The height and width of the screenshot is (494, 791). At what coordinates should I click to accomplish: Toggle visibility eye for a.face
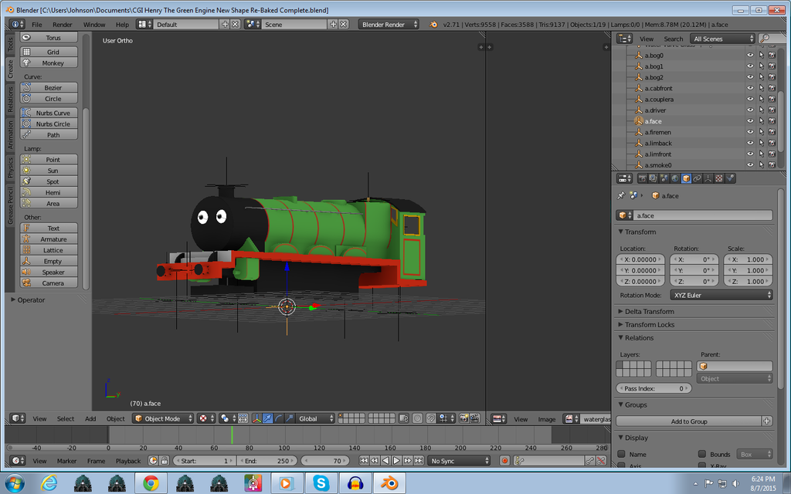[x=750, y=121]
